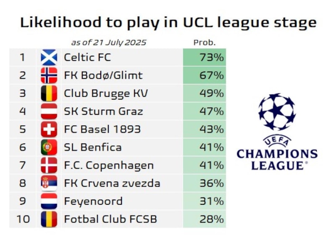Click the Romania flag beside FCSB
Image resolution: width=336 pixels, height=243 pixels.
49,219
